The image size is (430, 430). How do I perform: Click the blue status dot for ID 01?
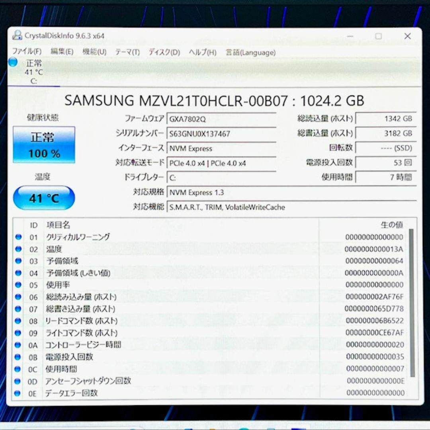(x=18, y=236)
